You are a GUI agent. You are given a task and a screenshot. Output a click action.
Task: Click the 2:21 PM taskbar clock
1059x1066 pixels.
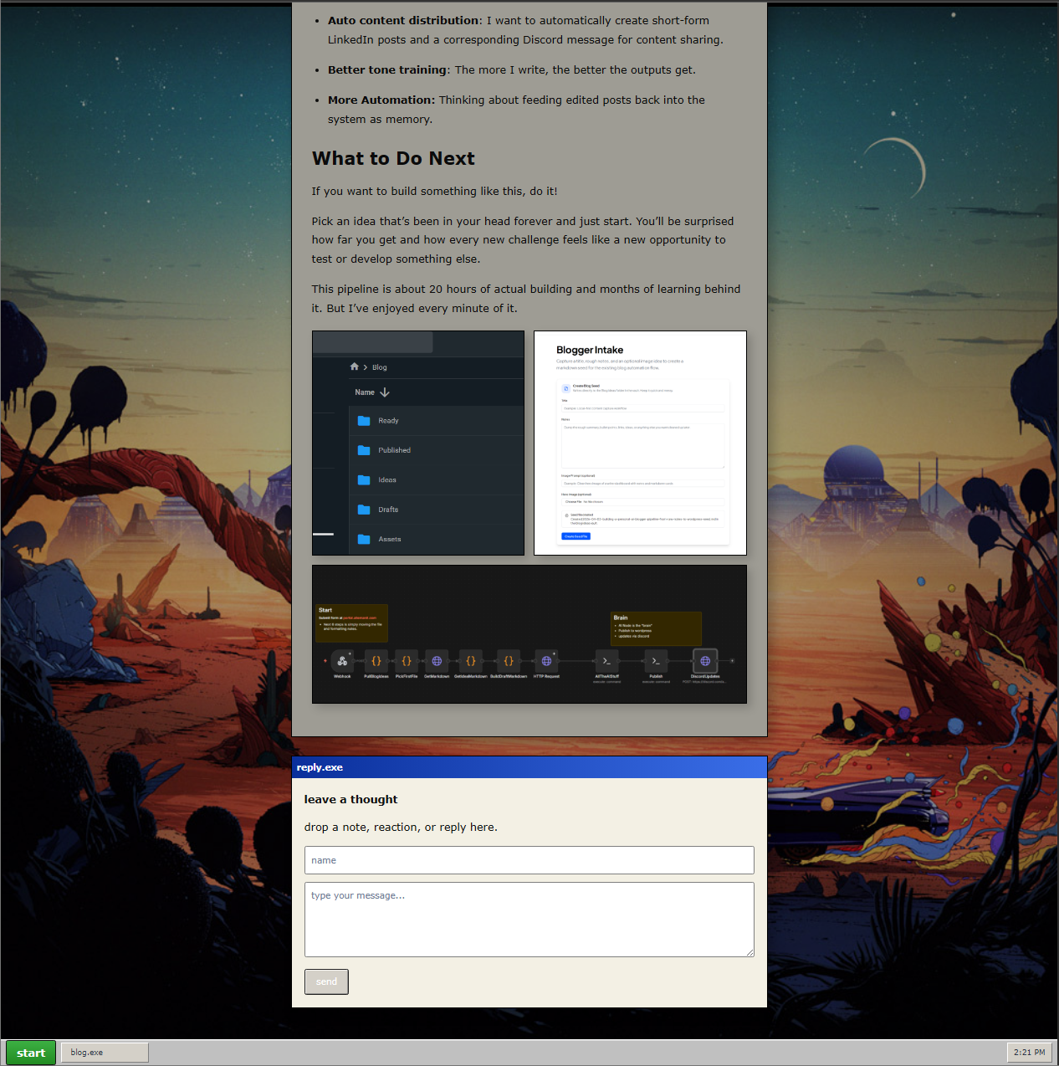tap(1029, 1053)
